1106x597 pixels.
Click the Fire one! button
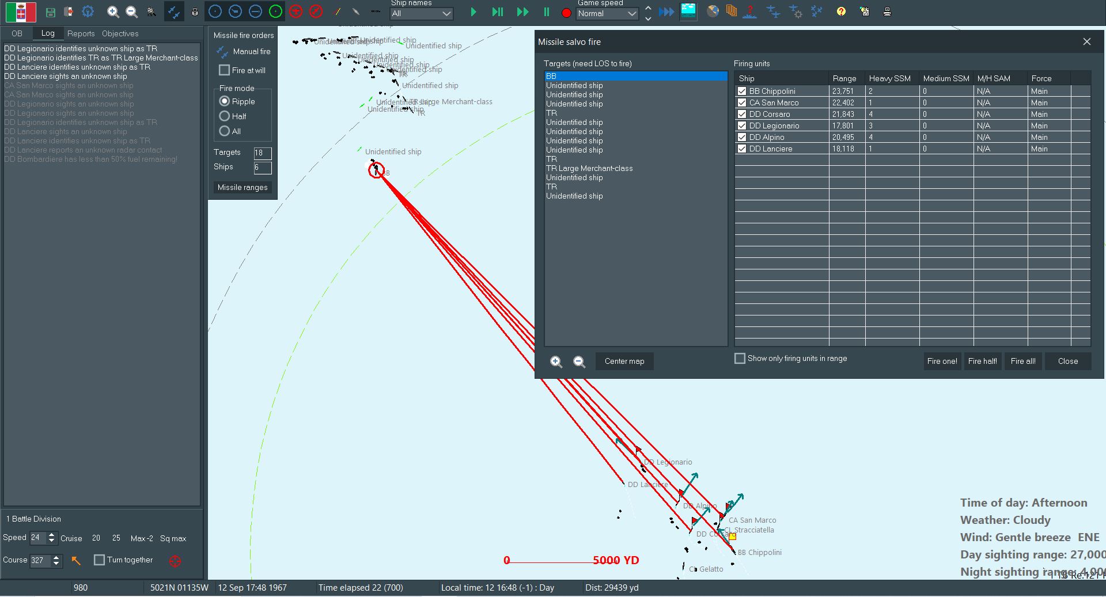pos(942,361)
